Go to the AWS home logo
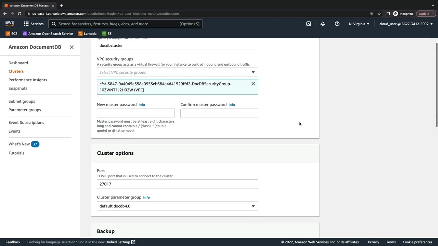Viewport: 438px width, 246px height. pos(10,24)
